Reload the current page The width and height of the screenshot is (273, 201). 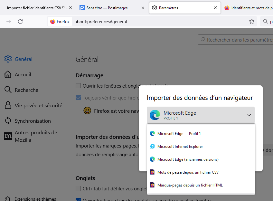(20, 22)
